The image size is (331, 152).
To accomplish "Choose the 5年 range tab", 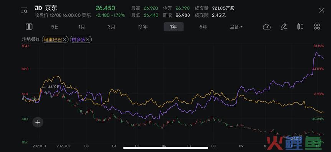I will point(203,27).
